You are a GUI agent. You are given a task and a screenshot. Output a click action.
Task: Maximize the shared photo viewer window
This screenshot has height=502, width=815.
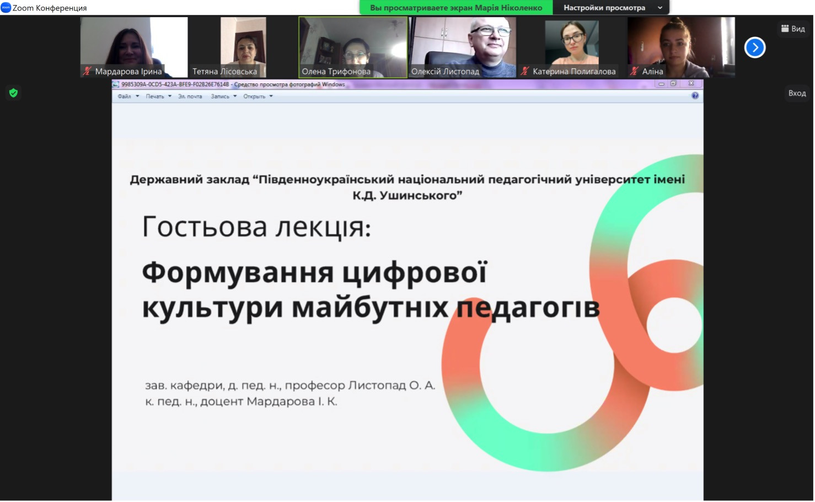click(x=673, y=84)
